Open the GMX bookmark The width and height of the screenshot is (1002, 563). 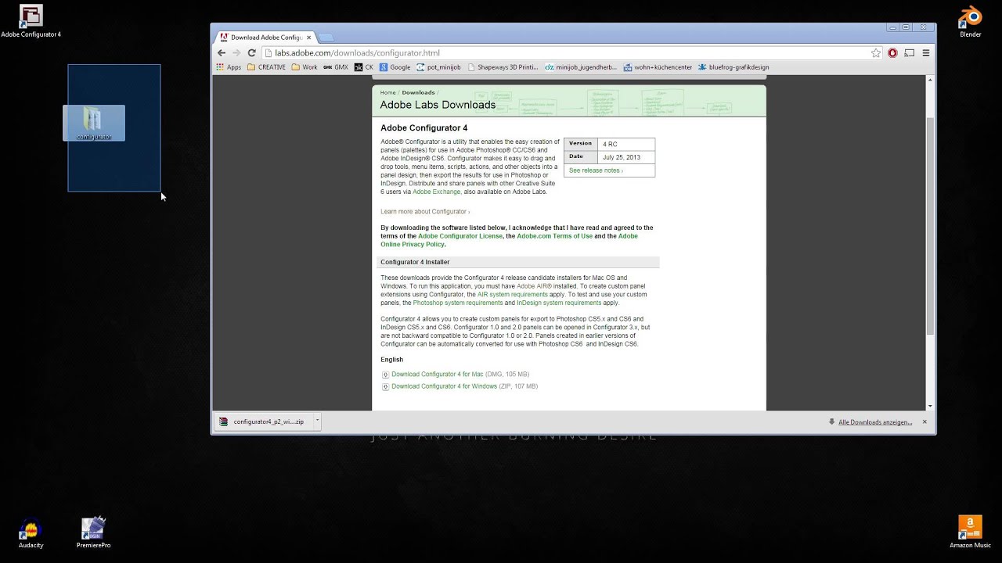click(x=336, y=67)
